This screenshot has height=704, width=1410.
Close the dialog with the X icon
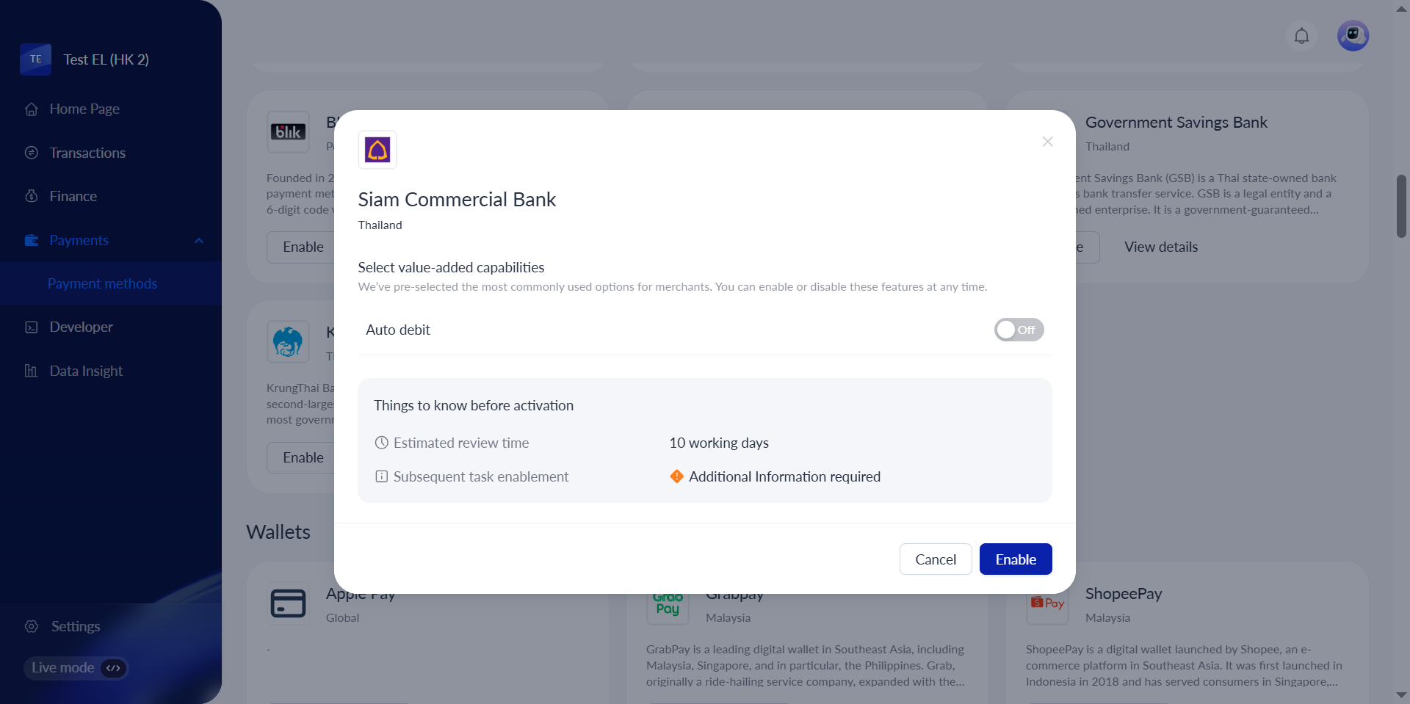(1047, 142)
